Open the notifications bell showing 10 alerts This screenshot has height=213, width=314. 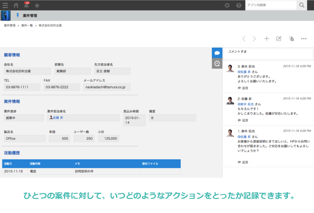point(26,5)
